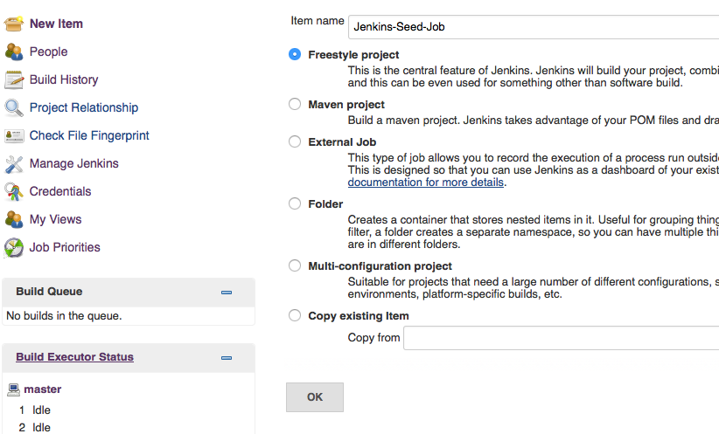Click the OK button

click(x=315, y=397)
